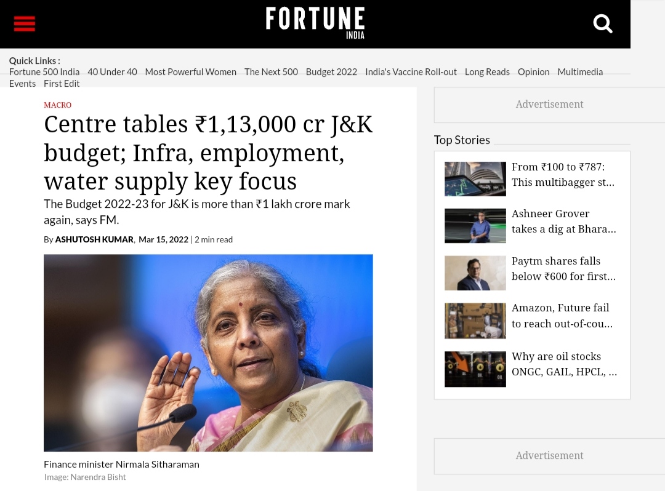665x491 pixels.
Task: Click the Nirmala Sitharaman article image
Action: (x=208, y=353)
